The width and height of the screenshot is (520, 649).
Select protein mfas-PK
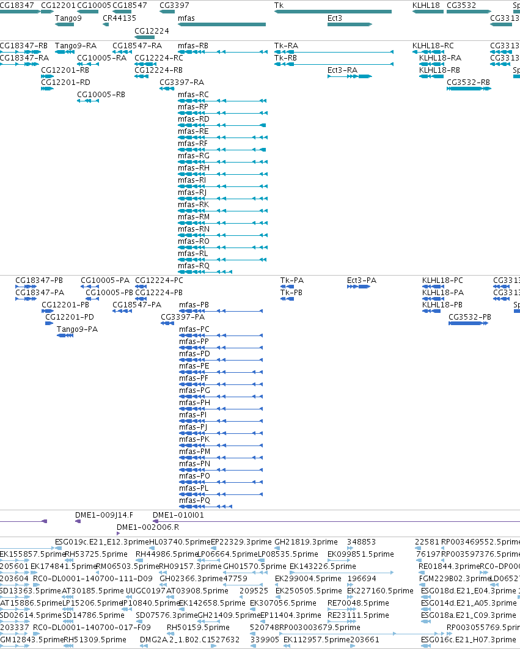(194, 439)
